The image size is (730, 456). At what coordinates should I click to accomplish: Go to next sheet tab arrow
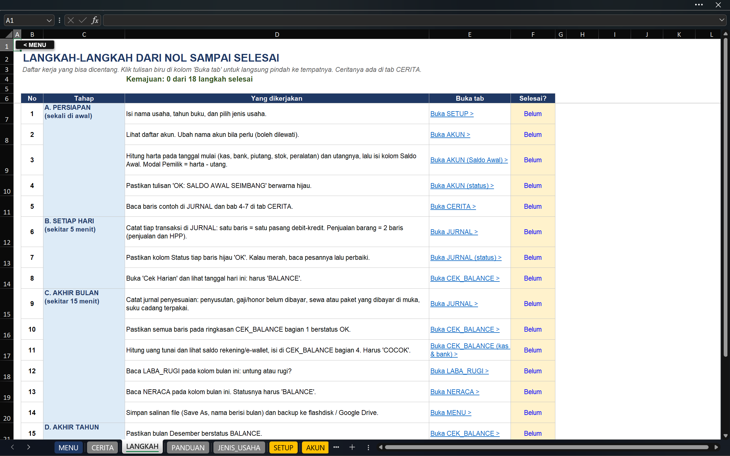pyautogui.click(x=29, y=447)
